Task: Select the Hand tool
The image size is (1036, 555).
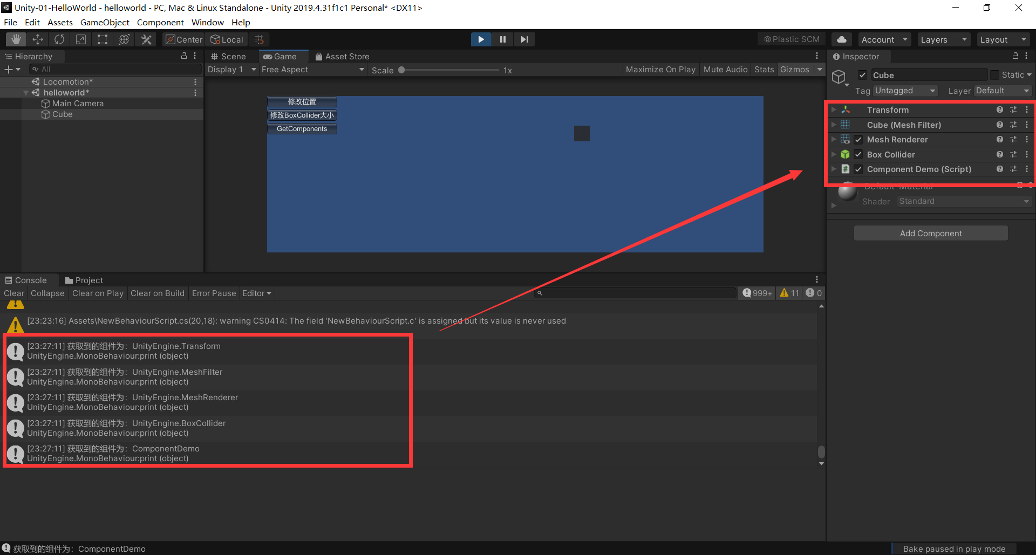Action: 16,39
